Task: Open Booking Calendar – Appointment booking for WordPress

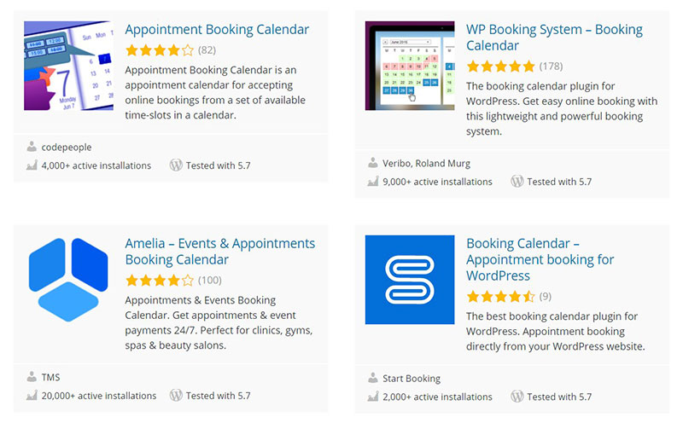Action: click(x=540, y=259)
